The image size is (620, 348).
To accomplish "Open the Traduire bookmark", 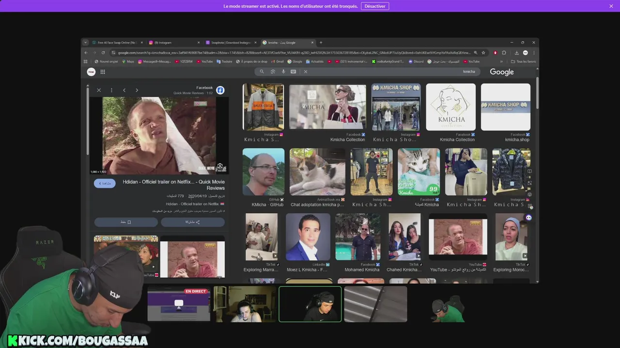I will coord(224,61).
